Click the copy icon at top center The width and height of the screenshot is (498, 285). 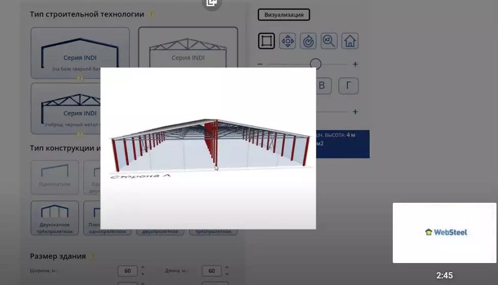click(211, 3)
